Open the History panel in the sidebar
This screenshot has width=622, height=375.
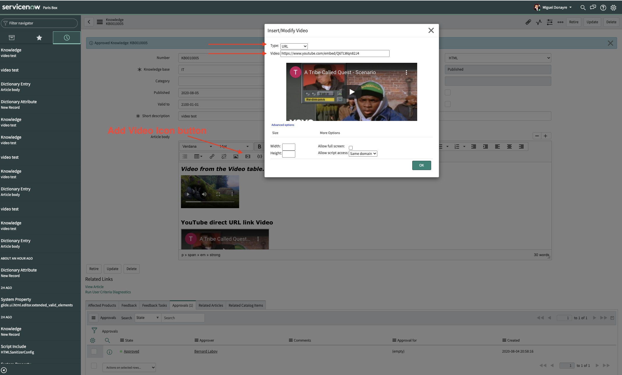(67, 37)
